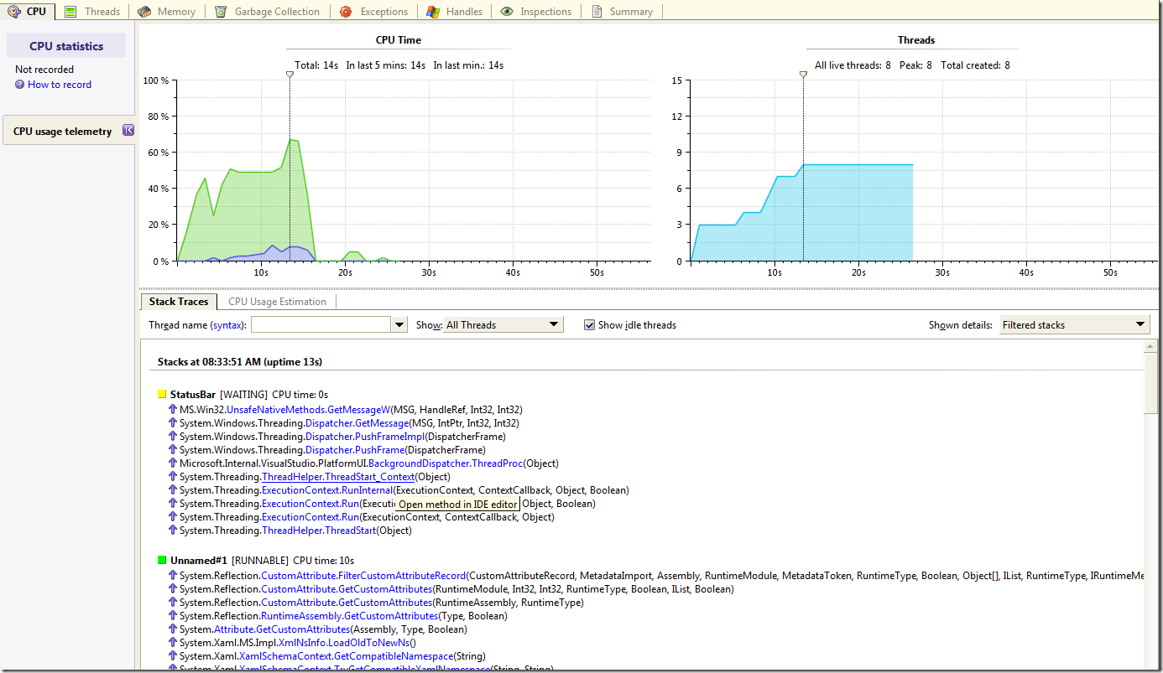Click the arrow icon beside Dispatcher.GetMessage
Image resolution: width=1163 pixels, height=673 pixels.
[173, 423]
